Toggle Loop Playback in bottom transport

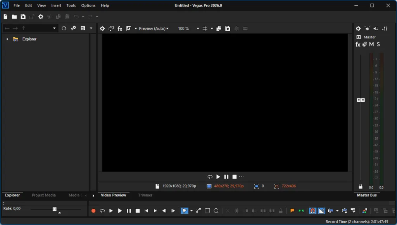pos(102,211)
